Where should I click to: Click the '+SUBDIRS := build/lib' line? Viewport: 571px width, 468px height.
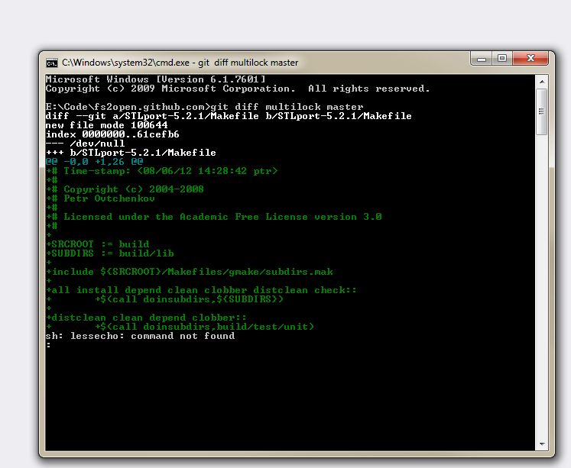(109, 253)
